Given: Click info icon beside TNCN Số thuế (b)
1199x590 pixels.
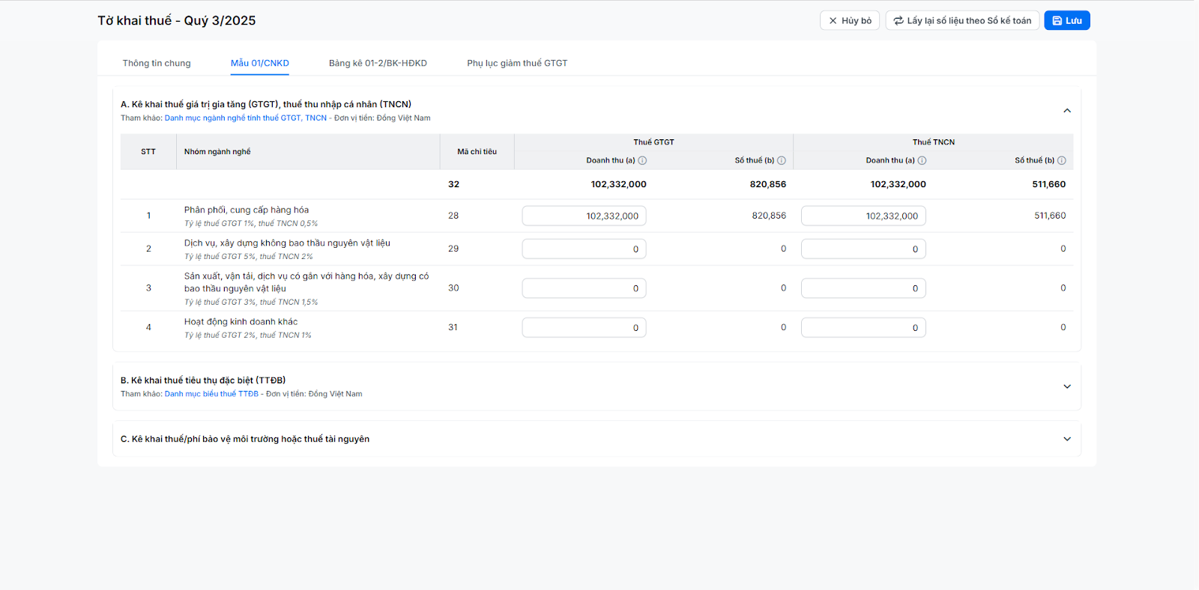Looking at the screenshot, I should 1061,160.
